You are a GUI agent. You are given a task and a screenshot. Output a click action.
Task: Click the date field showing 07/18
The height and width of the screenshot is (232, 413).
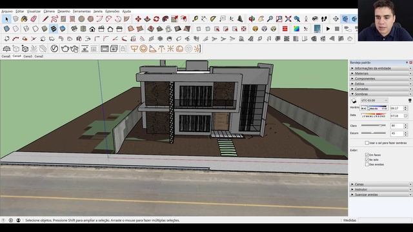[396, 116]
